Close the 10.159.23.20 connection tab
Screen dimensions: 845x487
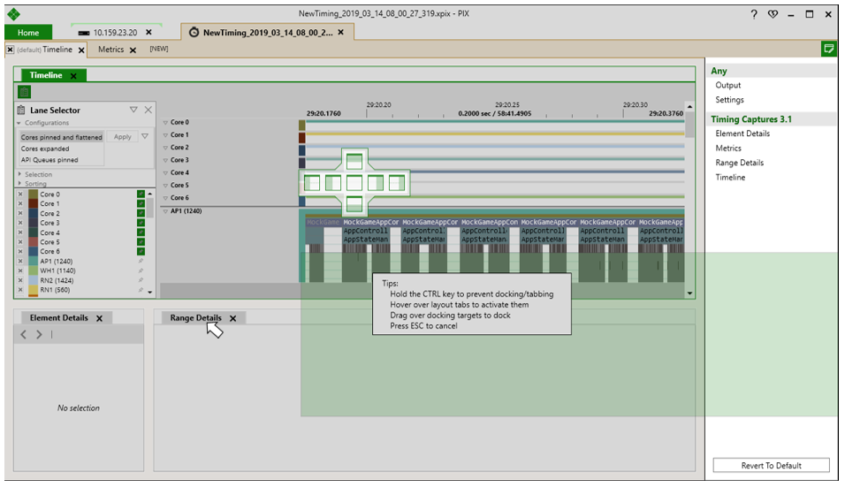tap(148, 33)
